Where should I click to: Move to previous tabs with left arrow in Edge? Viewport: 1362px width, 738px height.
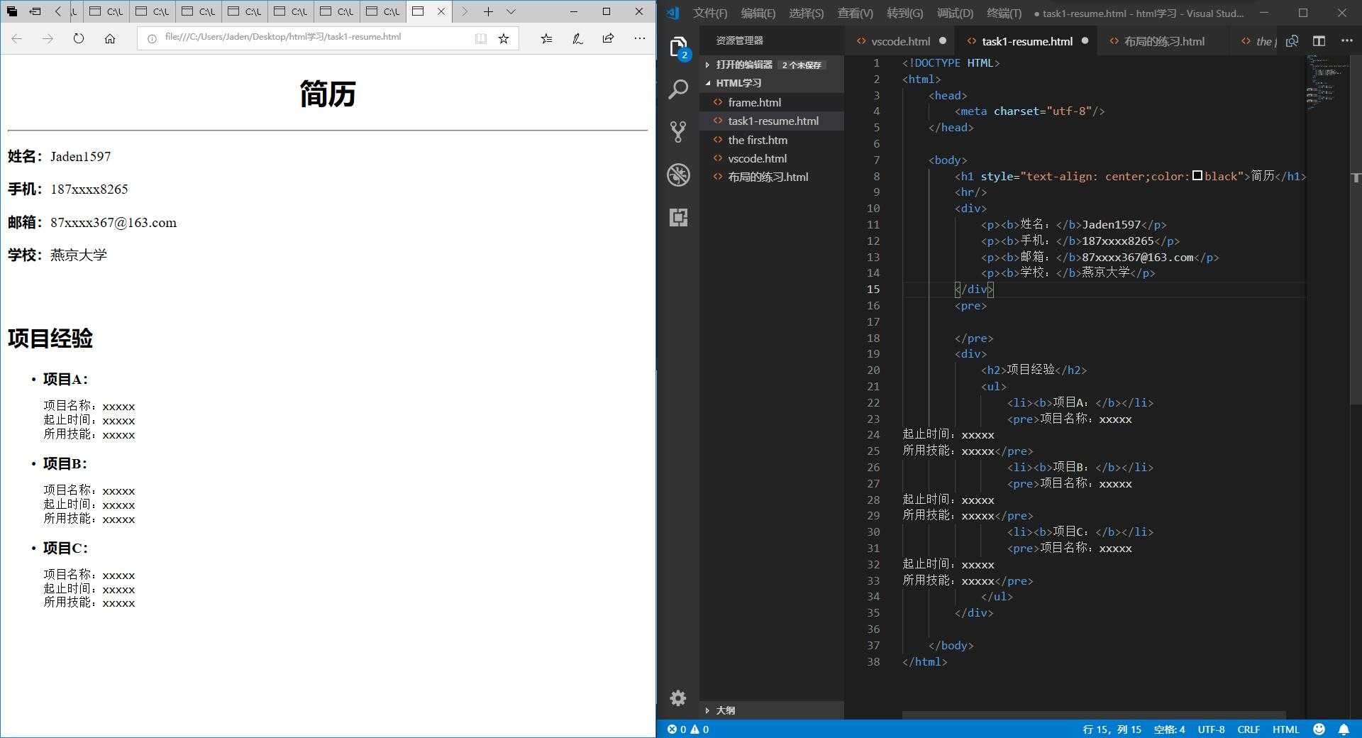pos(58,11)
